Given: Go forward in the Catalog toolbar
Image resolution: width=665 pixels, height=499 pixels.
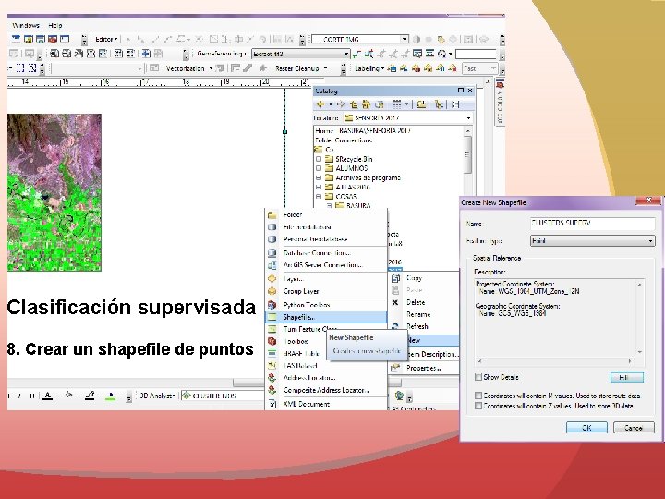Looking at the screenshot, I should pyautogui.click(x=341, y=103).
